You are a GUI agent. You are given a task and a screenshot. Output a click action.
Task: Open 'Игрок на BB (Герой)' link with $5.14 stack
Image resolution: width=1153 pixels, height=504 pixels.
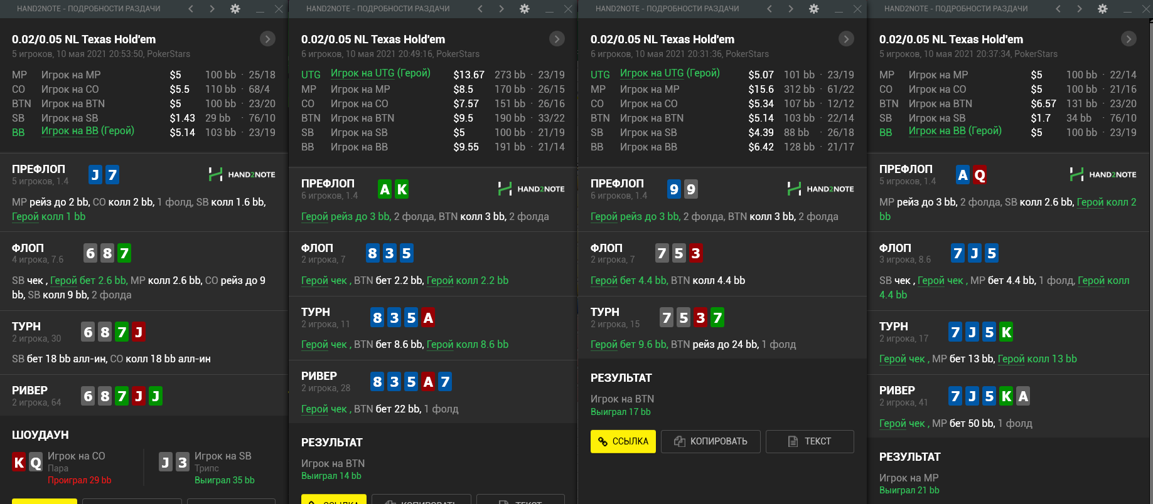coord(88,131)
